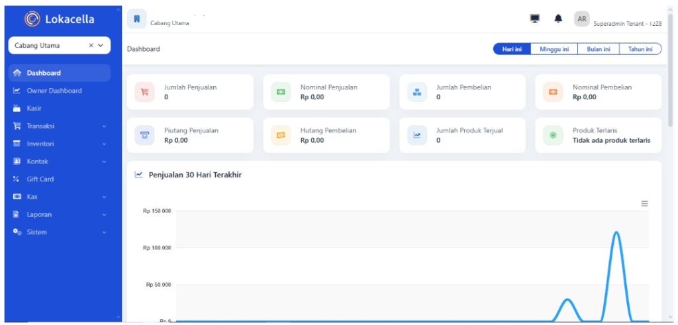Click the monitor display icon in header
The image size is (678, 325).
click(535, 19)
